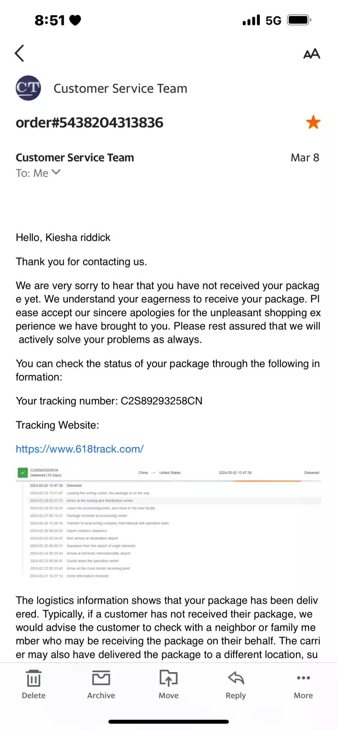Tap the Mar 8 date label
The height and width of the screenshot is (730, 337).
[305, 157]
